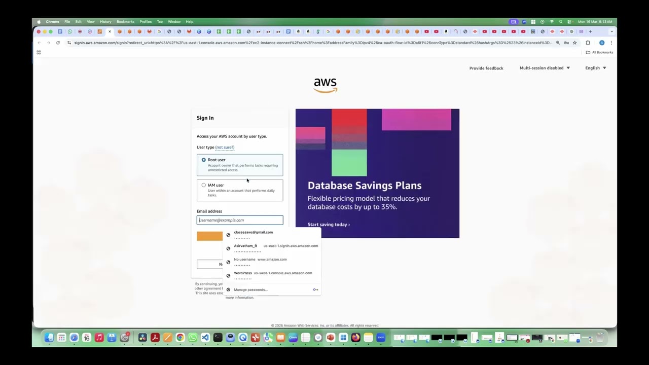The height and width of the screenshot is (365, 649).
Task: Choose the Asirvatham_R saved credential
Action: pos(273,248)
